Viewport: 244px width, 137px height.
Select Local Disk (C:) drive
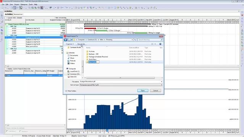[75, 72]
